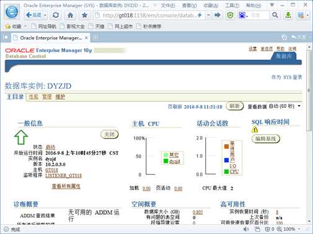This screenshot has height=234, width=313.
Task: Open the green download manager icon
Action: [x=288, y=15]
